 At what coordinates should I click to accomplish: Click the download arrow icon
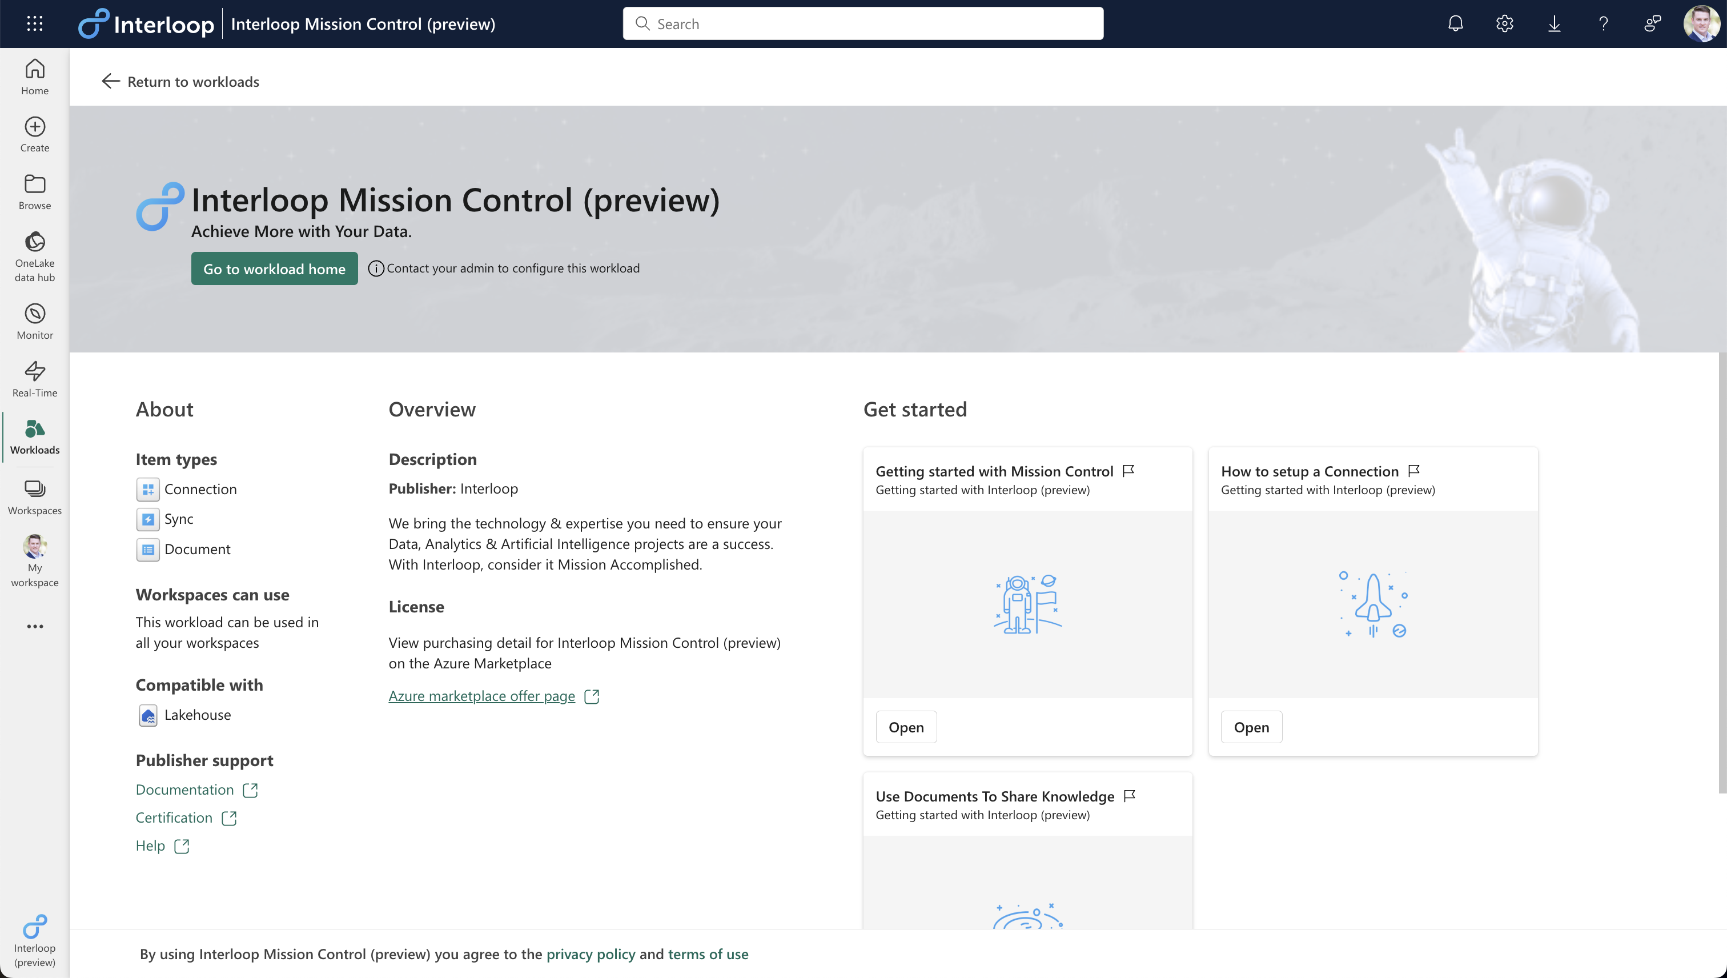1554,23
